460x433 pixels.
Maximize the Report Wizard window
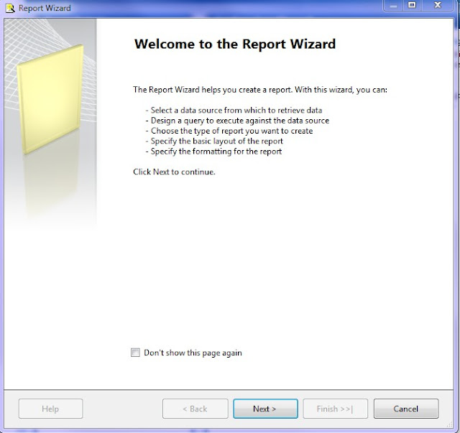412,6
